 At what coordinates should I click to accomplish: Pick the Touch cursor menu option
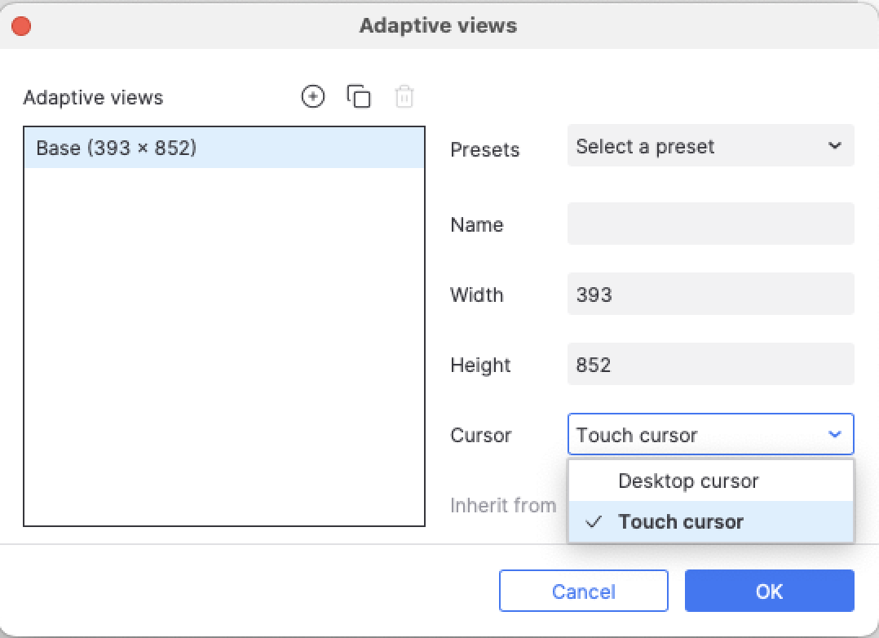pyautogui.click(x=681, y=522)
